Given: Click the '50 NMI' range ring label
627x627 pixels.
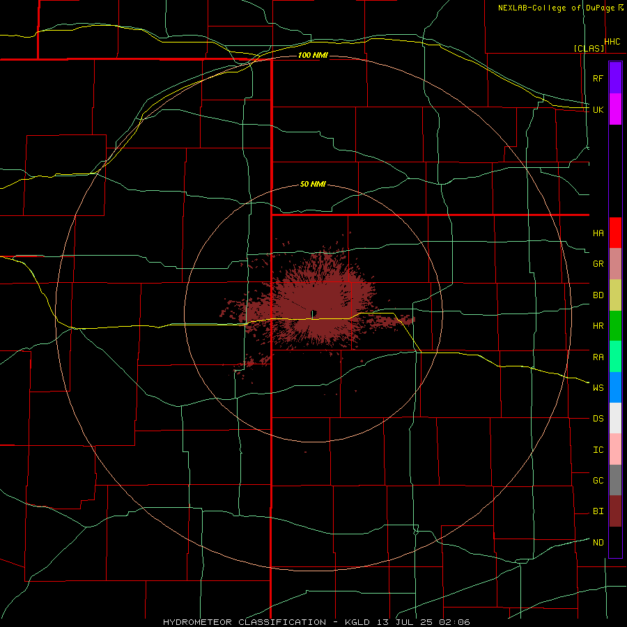Looking at the screenshot, I should tap(313, 184).
